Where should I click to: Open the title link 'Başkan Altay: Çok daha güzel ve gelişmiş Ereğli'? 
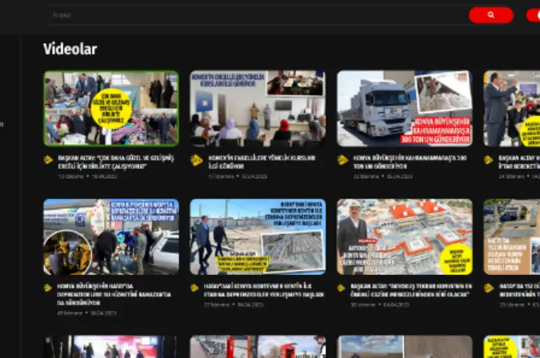(x=116, y=162)
